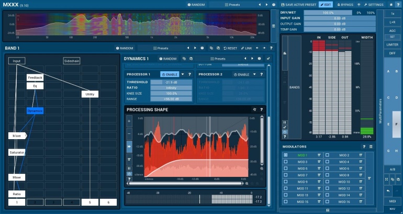Open the help for Modulators panel

point(364,147)
